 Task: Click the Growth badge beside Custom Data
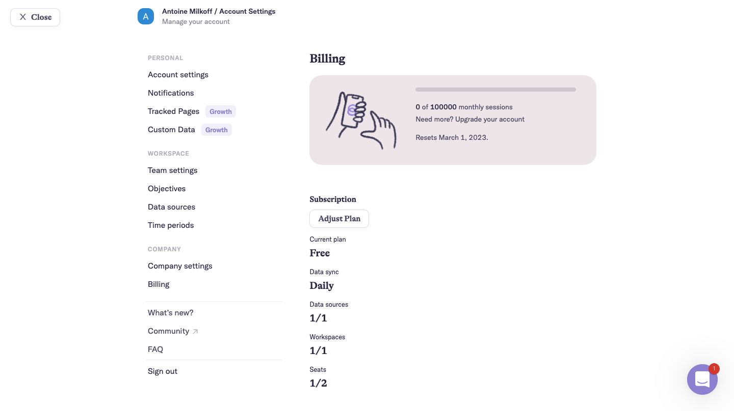[x=217, y=130]
